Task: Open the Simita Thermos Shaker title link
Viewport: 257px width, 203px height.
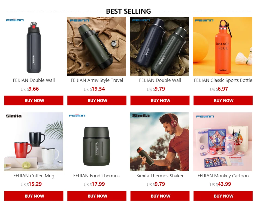Action: [160, 176]
